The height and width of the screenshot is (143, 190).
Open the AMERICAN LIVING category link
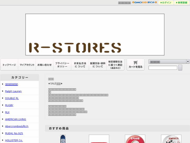click(15, 119)
